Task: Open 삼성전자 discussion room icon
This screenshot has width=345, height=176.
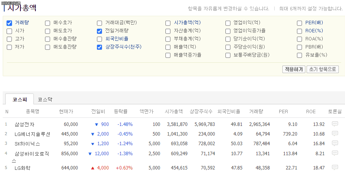Action: (335, 124)
